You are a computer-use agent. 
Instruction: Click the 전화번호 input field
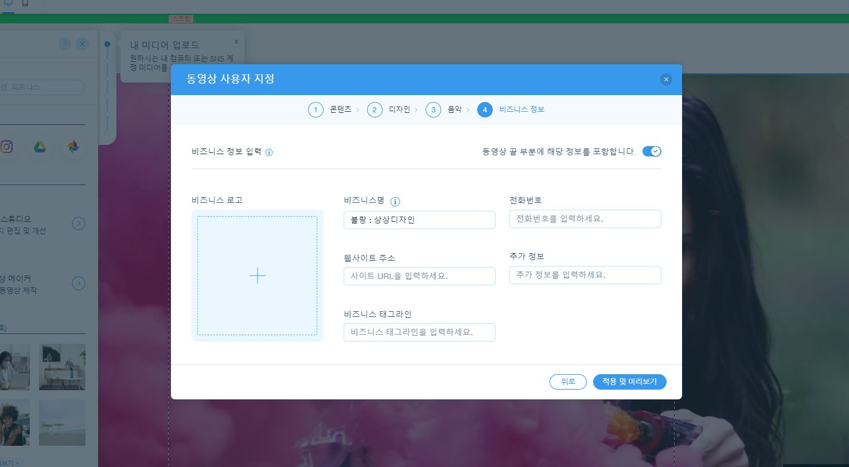[585, 219]
